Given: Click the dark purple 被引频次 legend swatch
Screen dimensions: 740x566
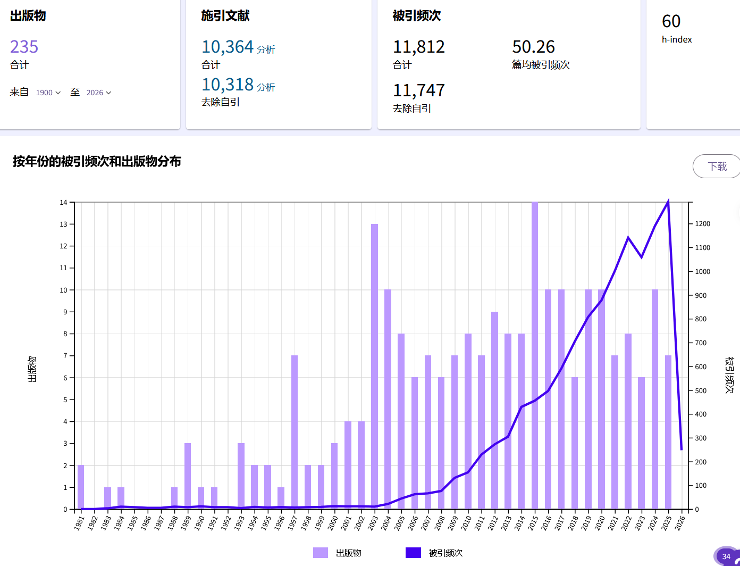Looking at the screenshot, I should point(413,553).
